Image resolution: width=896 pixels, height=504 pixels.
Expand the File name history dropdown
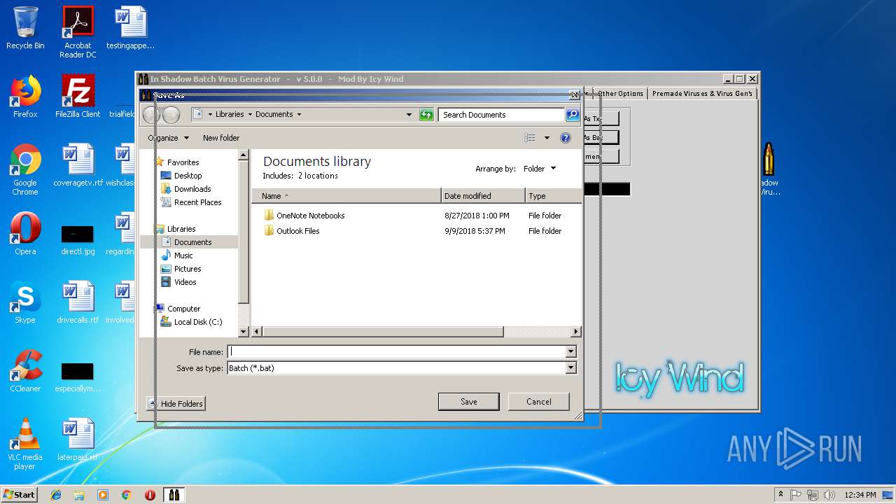tap(571, 352)
